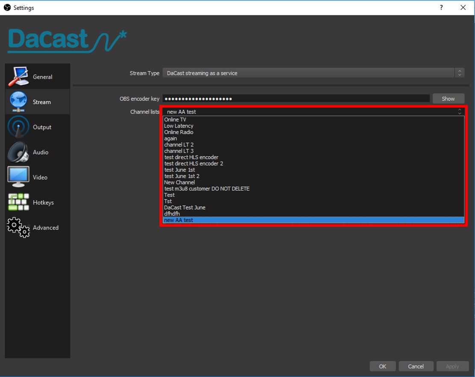
Task: Open Advanced gears icon
Action: (18, 227)
